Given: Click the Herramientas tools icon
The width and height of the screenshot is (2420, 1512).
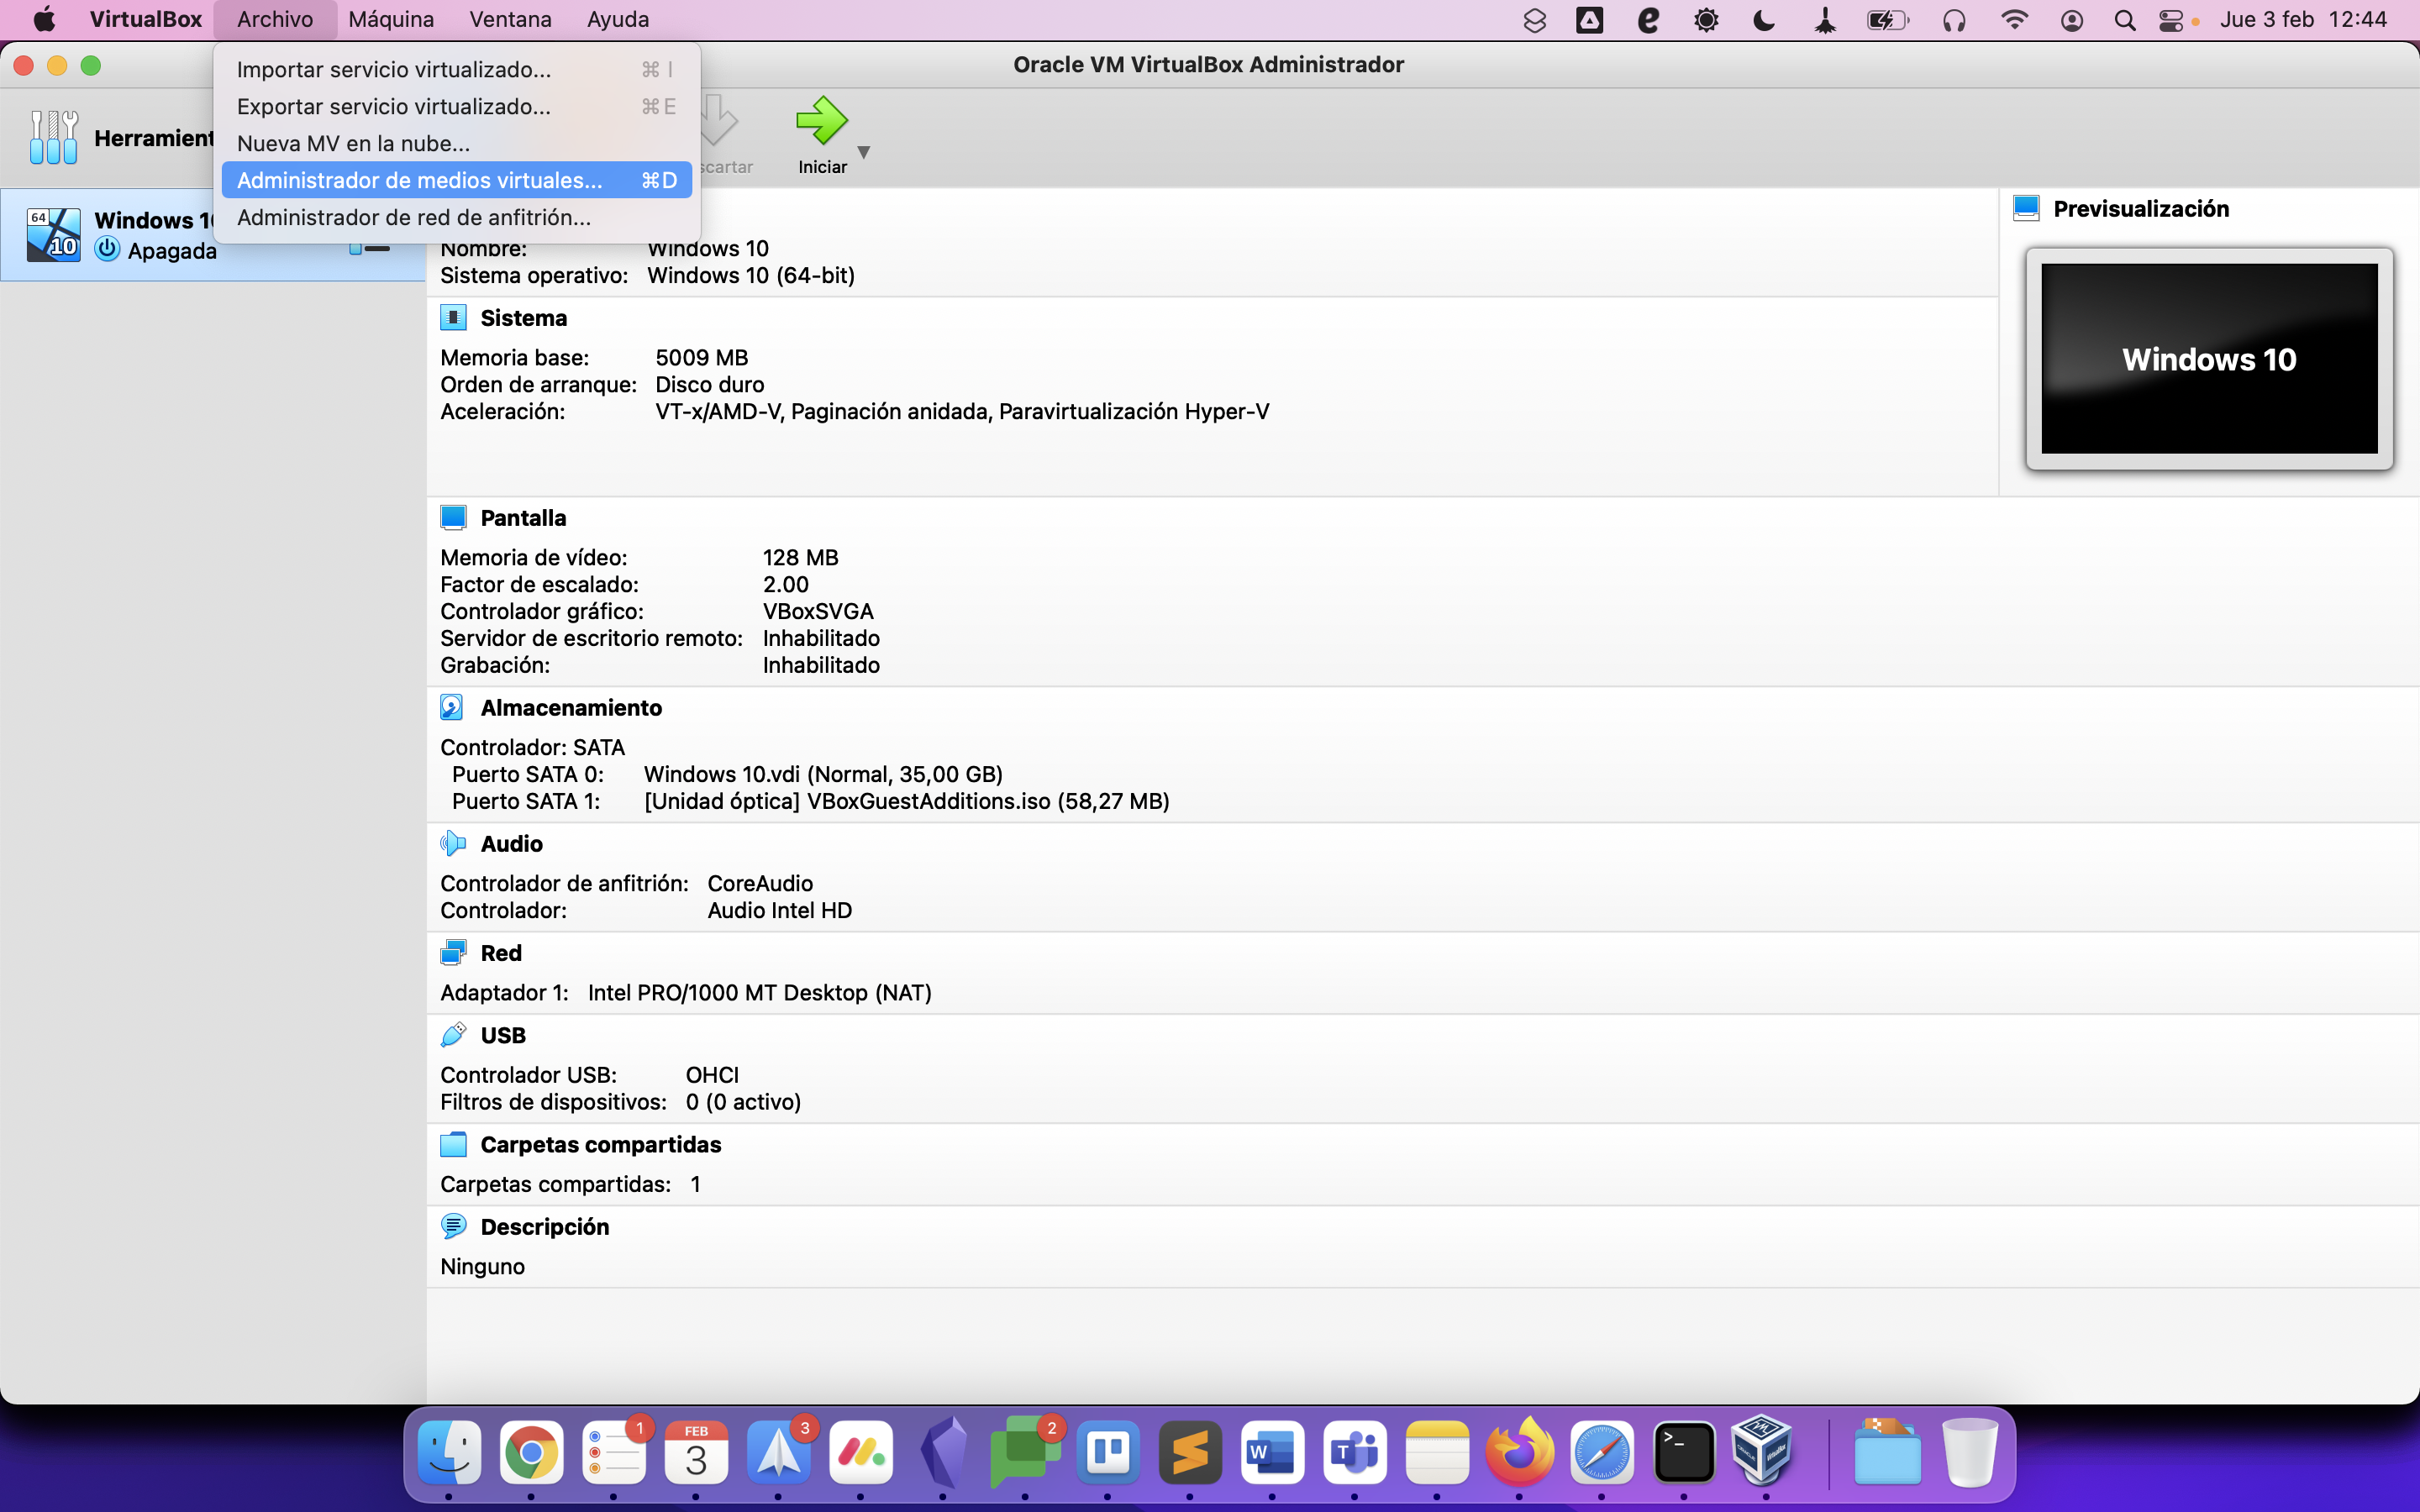Looking at the screenshot, I should click(54, 137).
